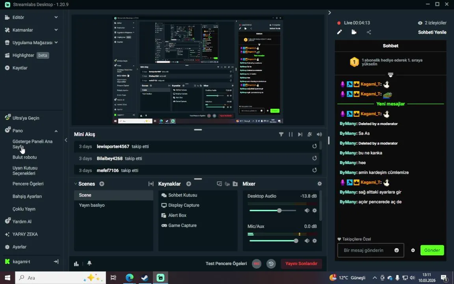
Task: Toggle the Mini Akış alert volume speaker
Action: [319, 135]
